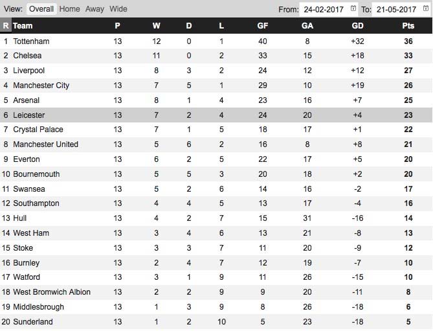Open the To date calendar picker icon
433x331 pixels.
coord(425,9)
